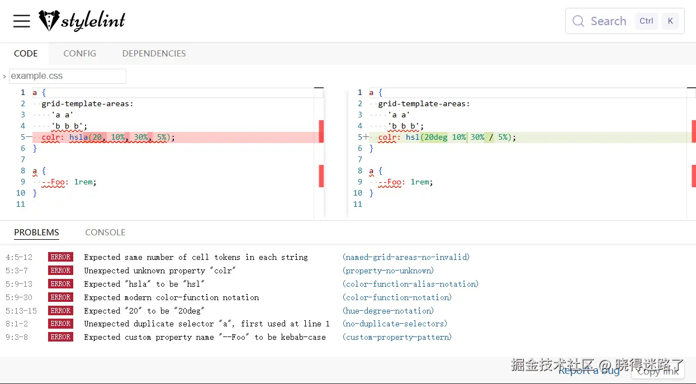Open the named-grid-areas-no-invalid rule link

point(406,257)
